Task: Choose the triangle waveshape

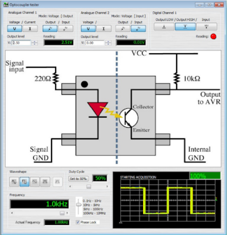Action: pos(35,182)
